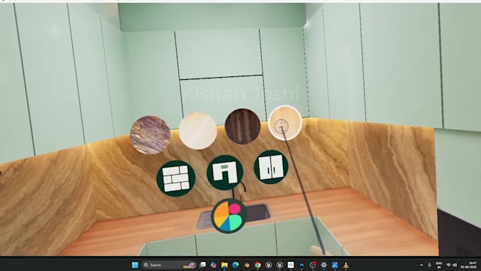Open the clock and date flyout
The image size is (481, 271).
click(468, 265)
